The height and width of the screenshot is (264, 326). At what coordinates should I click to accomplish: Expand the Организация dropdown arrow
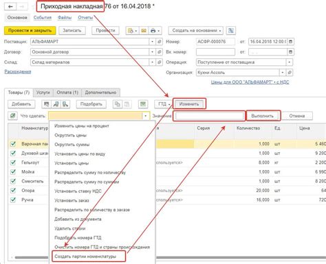283,73
